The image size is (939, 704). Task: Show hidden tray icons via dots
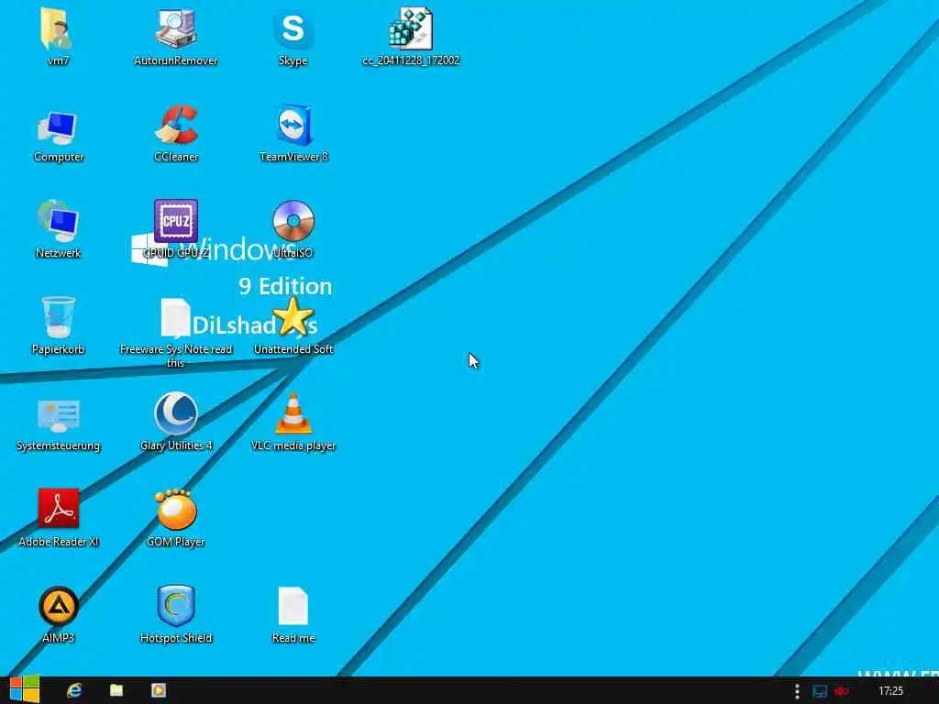click(797, 691)
